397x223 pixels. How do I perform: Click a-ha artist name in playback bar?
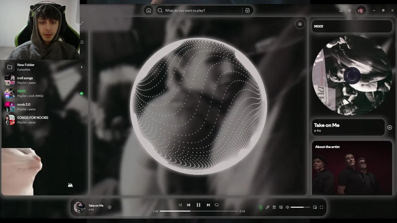coord(91,210)
